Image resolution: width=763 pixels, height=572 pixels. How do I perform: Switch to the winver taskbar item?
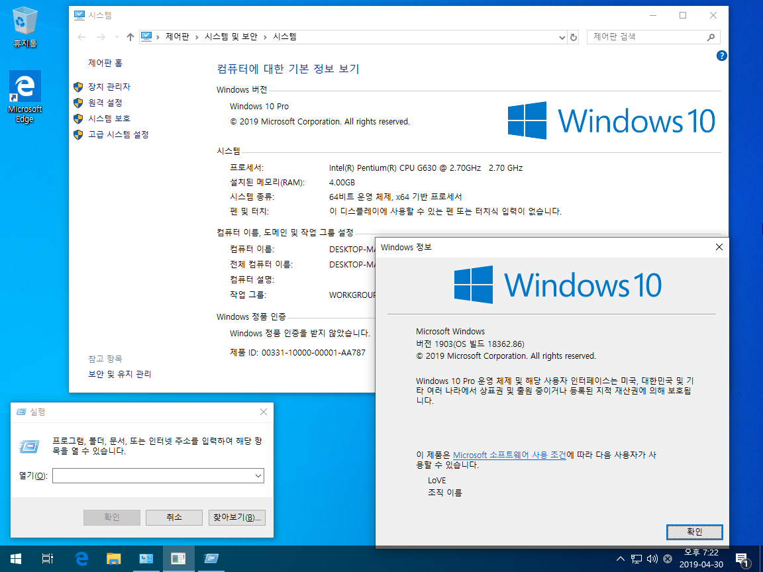point(178,558)
